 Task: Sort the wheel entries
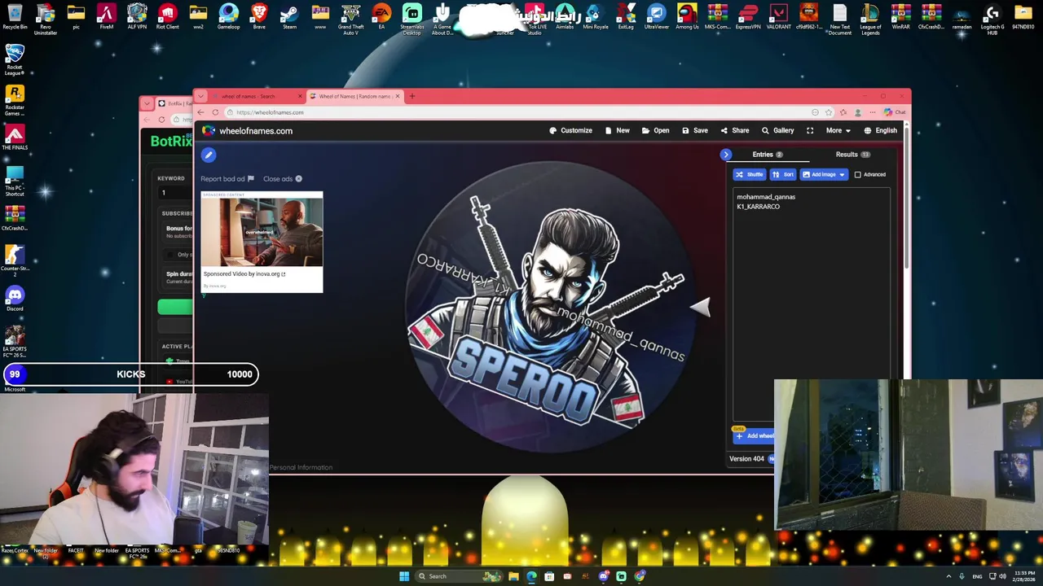783,174
